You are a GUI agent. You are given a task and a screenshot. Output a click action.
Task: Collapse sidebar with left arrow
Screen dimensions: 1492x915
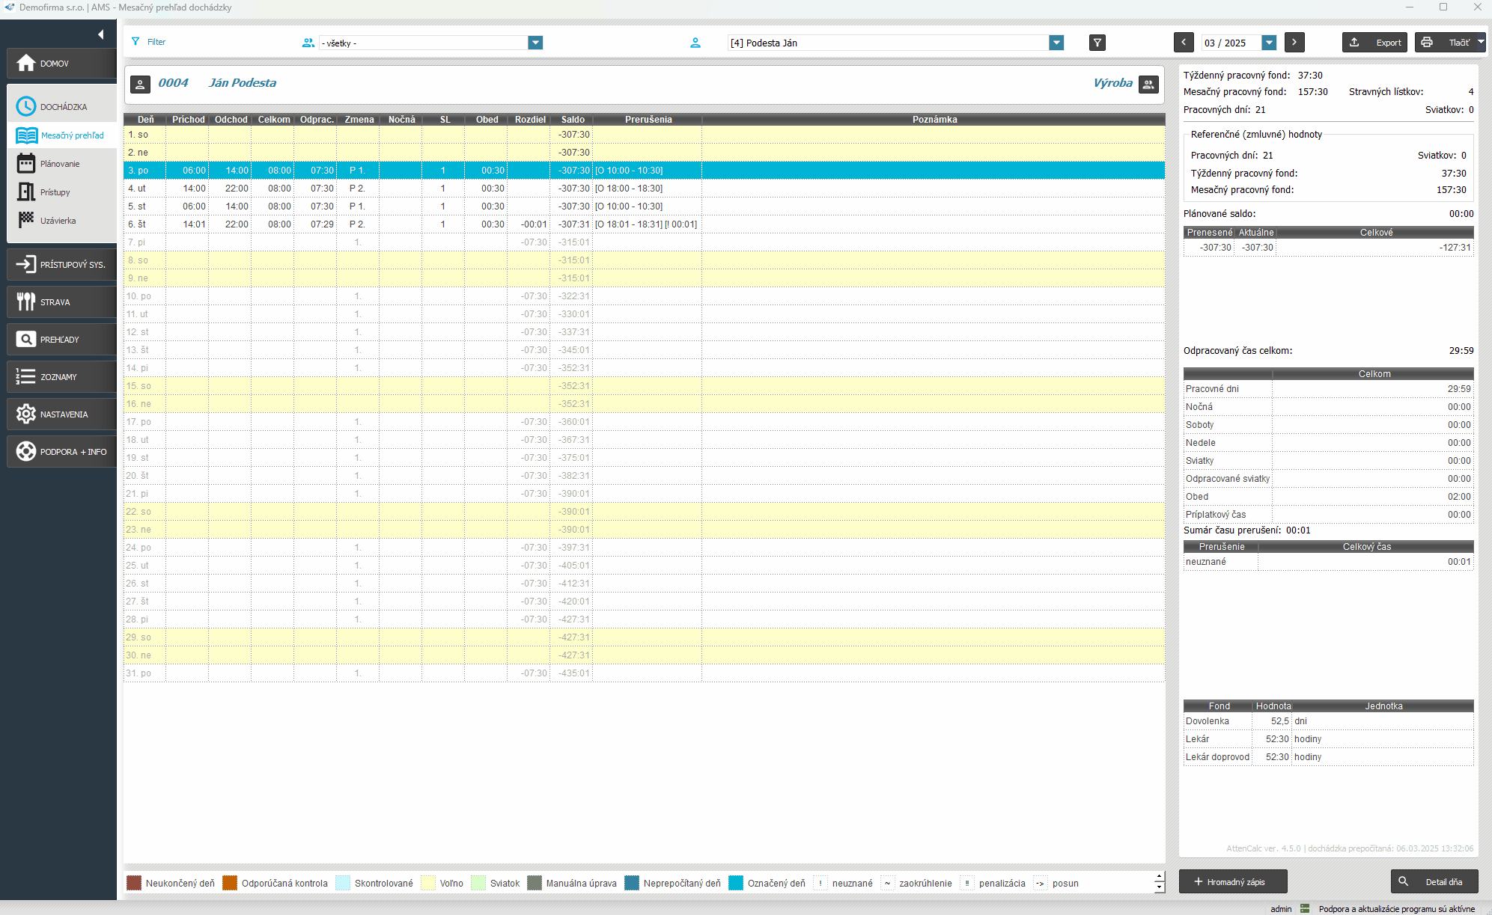click(100, 34)
